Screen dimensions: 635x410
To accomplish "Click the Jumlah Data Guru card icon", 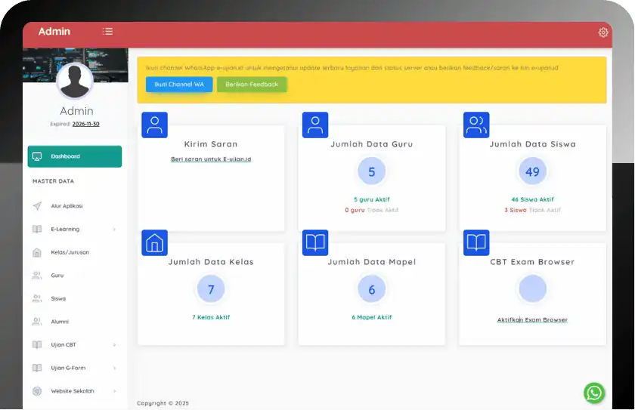I will [x=315, y=125].
